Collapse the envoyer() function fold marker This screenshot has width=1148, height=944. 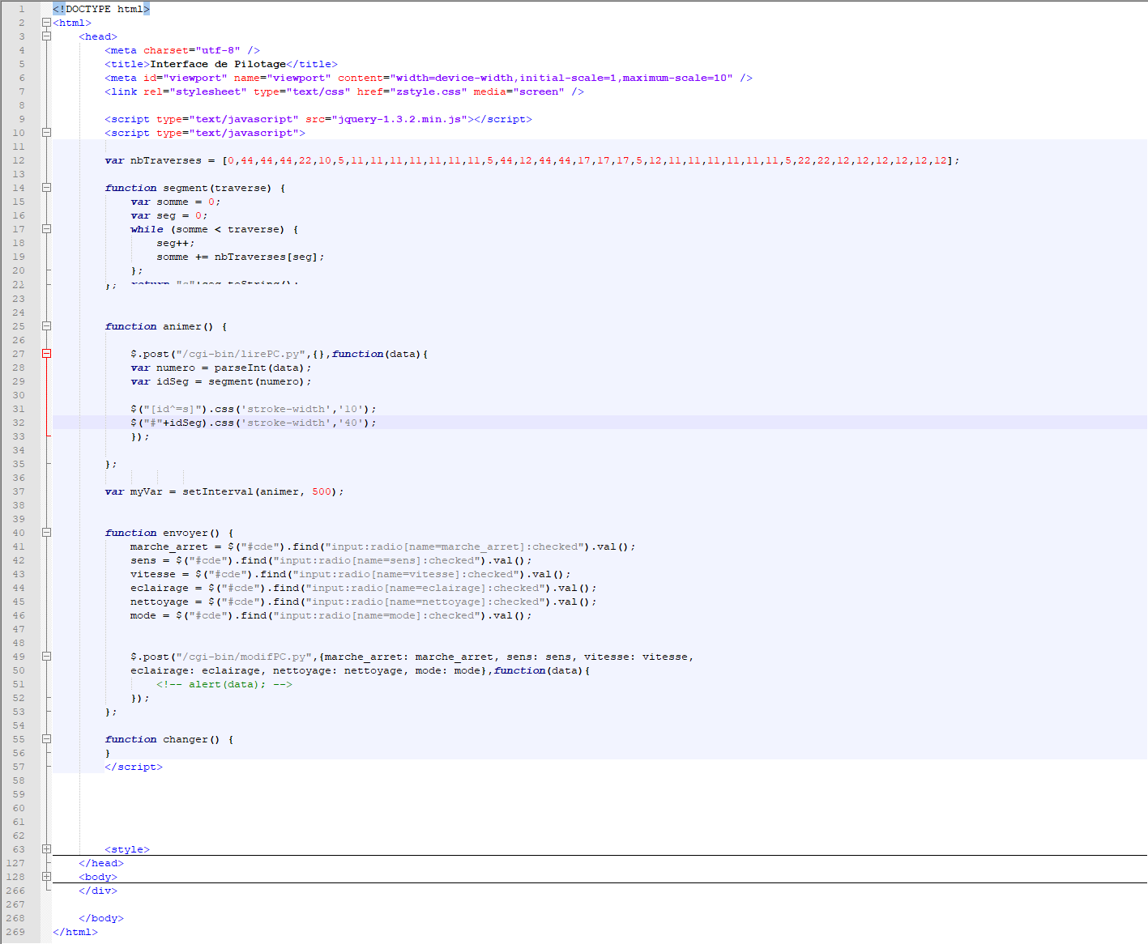tap(46, 533)
